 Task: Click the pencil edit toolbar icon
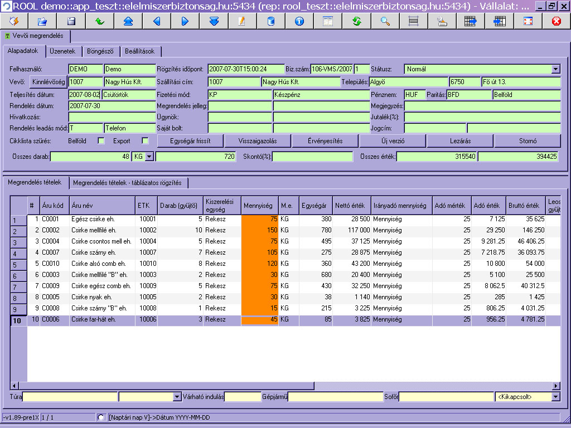pos(242,21)
